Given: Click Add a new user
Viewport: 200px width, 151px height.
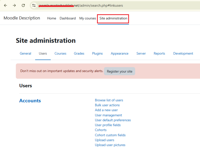Looking at the screenshot, I should (106, 110).
